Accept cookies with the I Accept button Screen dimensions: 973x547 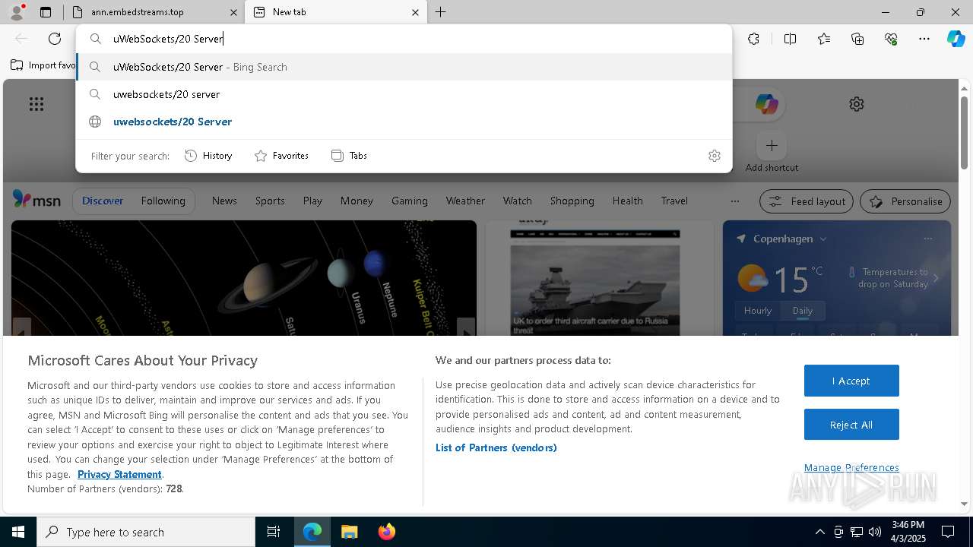click(851, 381)
